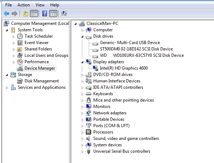Click the Processors chip icon

pyautogui.click(x=89, y=132)
